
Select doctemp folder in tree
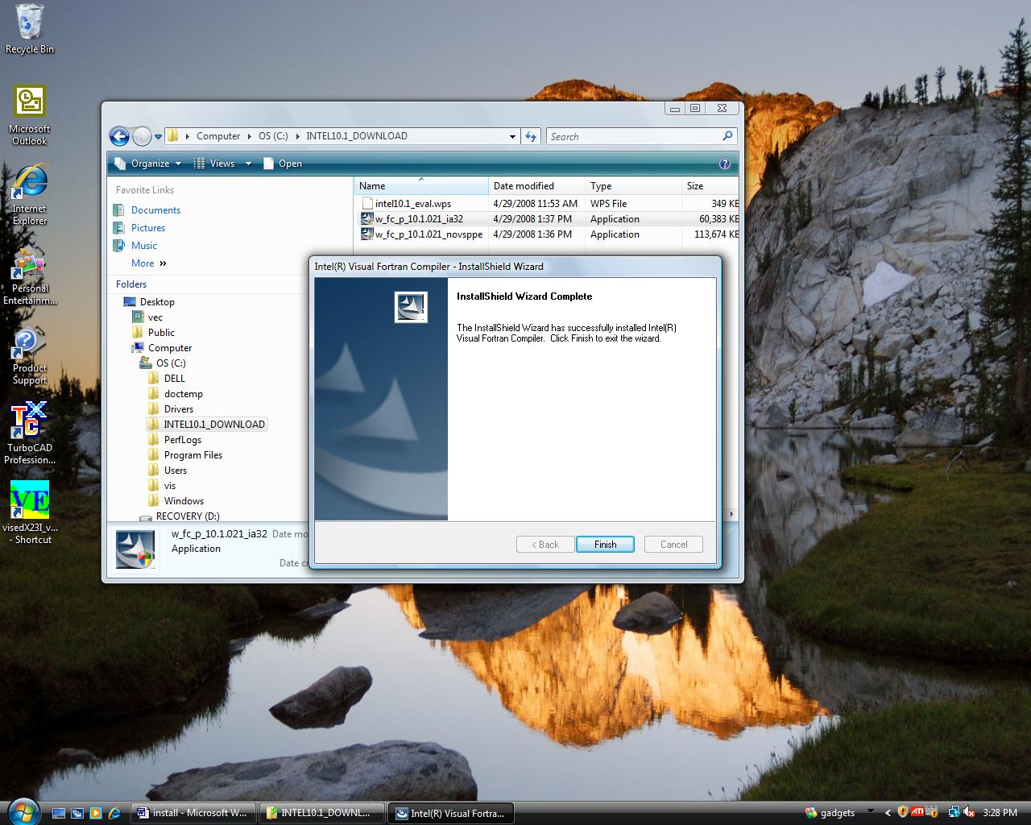click(x=183, y=394)
